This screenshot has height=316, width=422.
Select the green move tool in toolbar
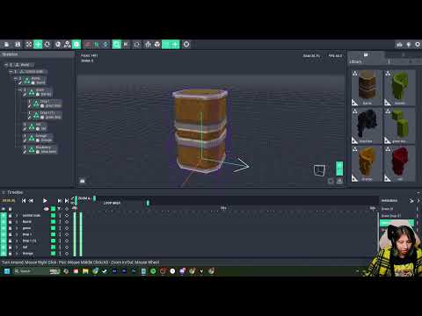pos(38,45)
